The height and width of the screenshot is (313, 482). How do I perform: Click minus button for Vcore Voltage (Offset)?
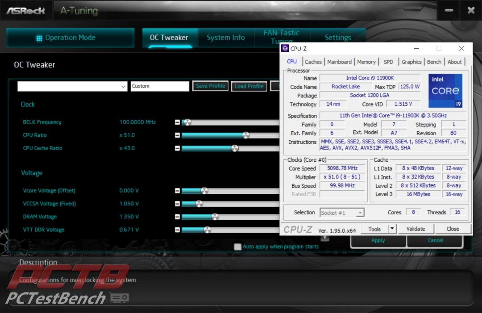177,191
